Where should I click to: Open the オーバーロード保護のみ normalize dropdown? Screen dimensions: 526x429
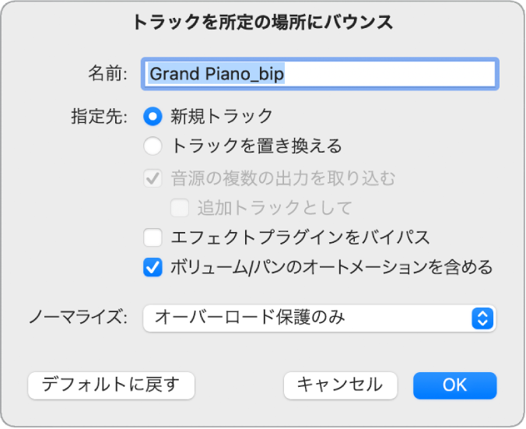pyautogui.click(x=319, y=318)
